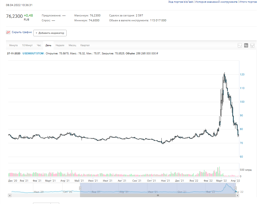
Task: Click Июл '20 area in navigator
Action: pos(38,192)
